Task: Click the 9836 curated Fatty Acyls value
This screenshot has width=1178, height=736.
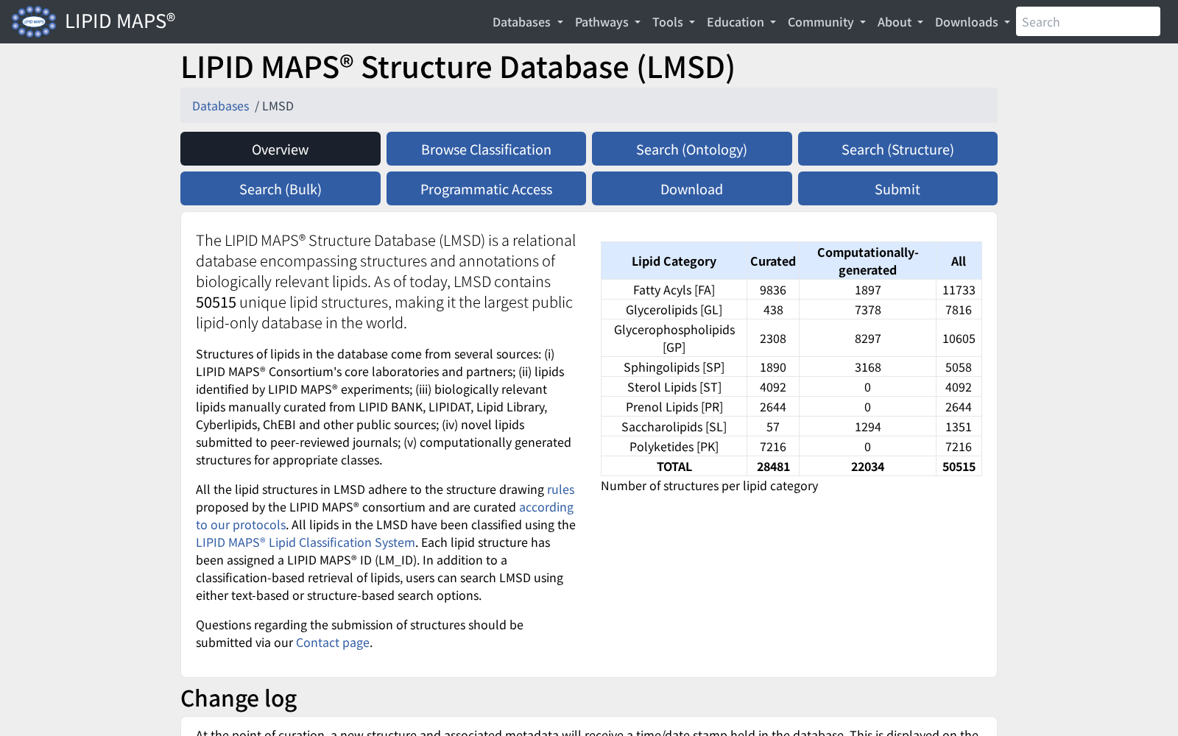Action: (x=773, y=290)
